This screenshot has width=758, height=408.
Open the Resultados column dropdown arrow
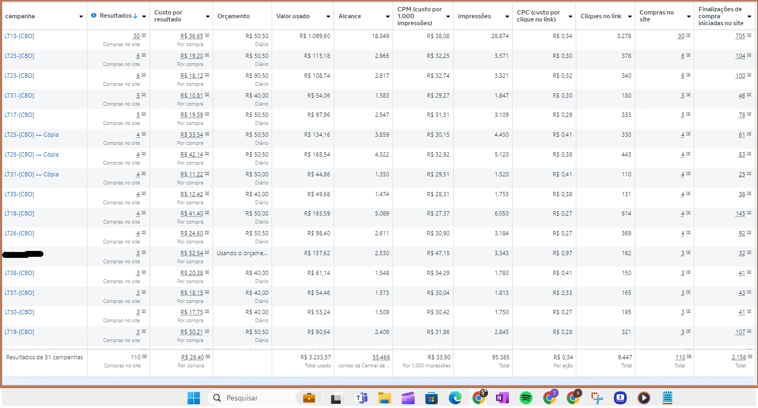coord(144,17)
